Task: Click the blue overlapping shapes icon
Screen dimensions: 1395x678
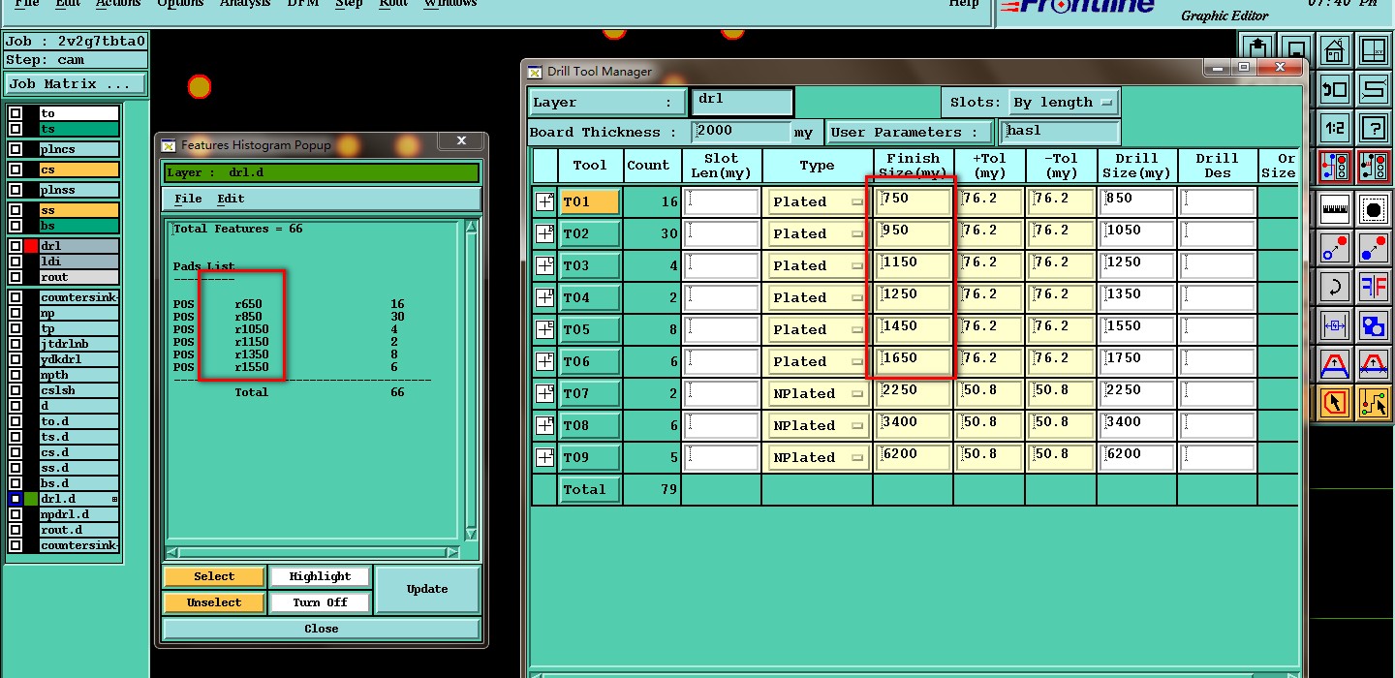Action: click(x=1374, y=325)
